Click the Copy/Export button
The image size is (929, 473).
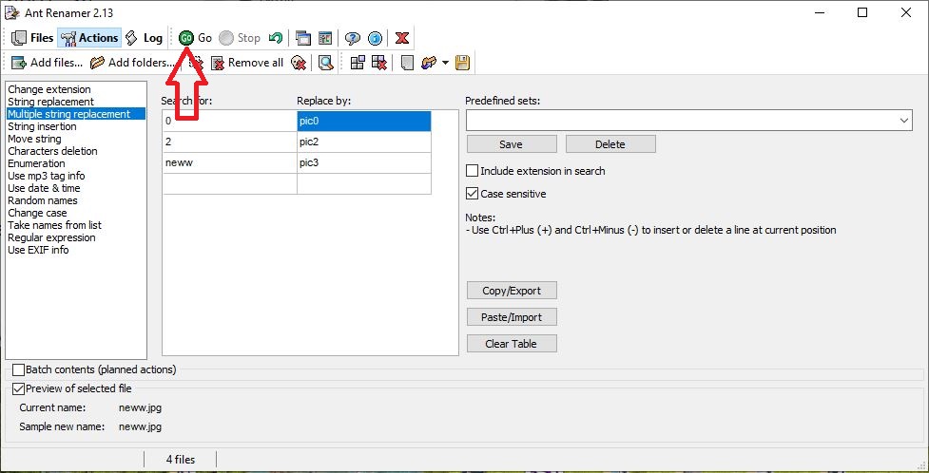coord(512,291)
